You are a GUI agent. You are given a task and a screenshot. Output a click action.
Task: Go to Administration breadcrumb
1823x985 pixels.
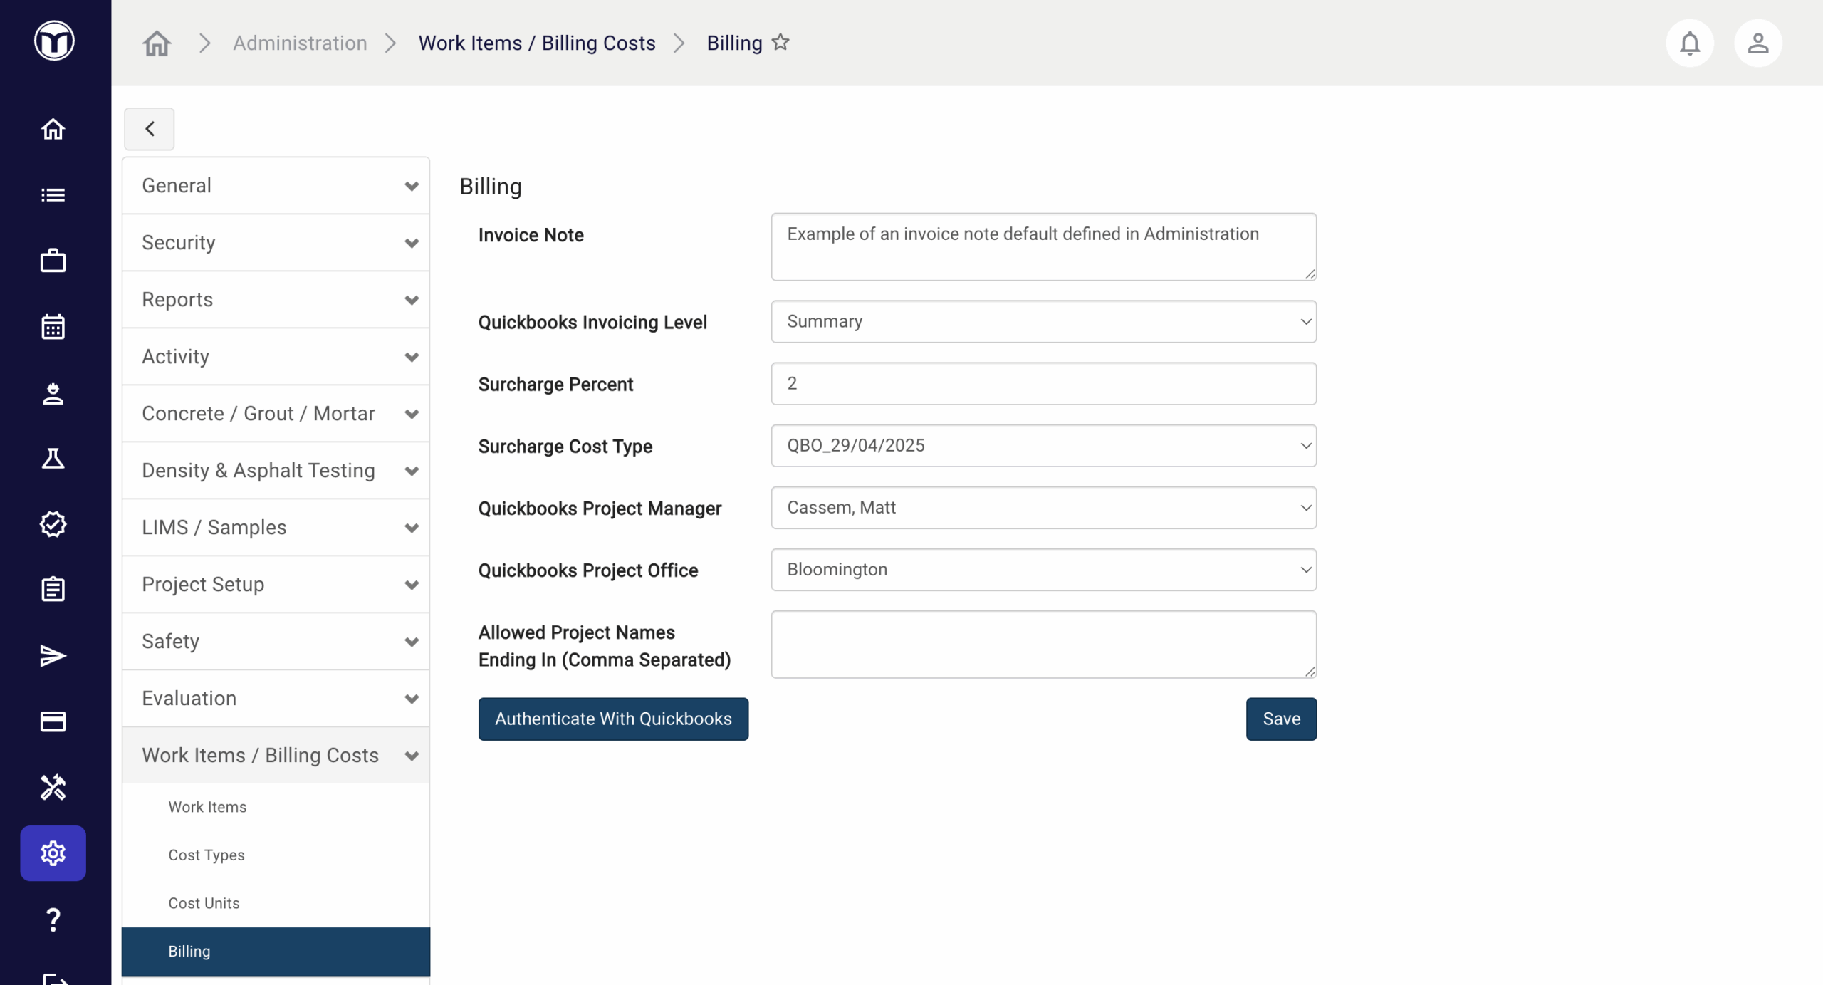pos(300,43)
